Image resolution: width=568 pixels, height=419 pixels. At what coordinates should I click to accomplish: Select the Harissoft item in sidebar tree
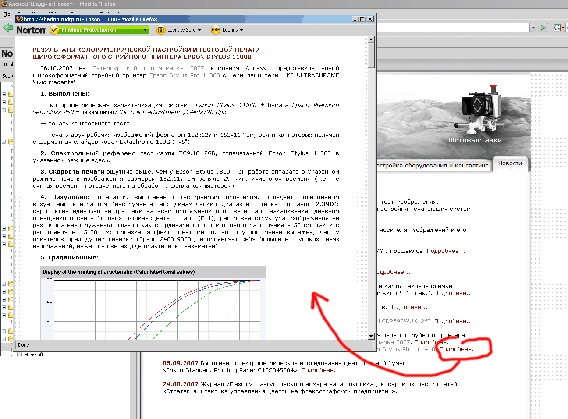34,354
